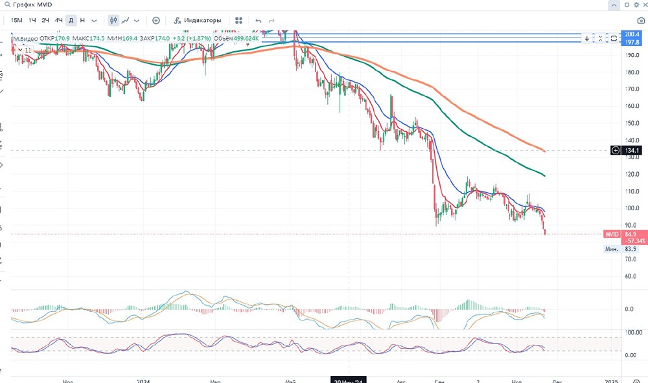Click the МИН 169.4 low value
The width and height of the screenshot is (648, 383).
pos(122,38)
